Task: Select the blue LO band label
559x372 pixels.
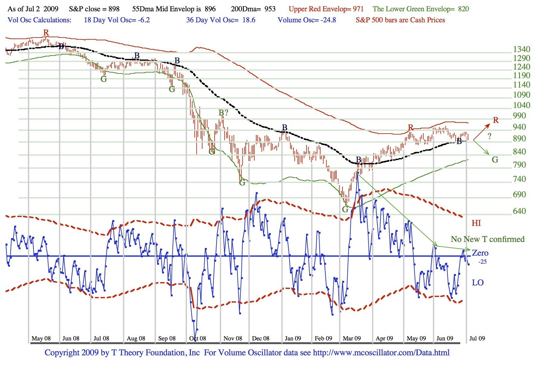Action: (478, 282)
